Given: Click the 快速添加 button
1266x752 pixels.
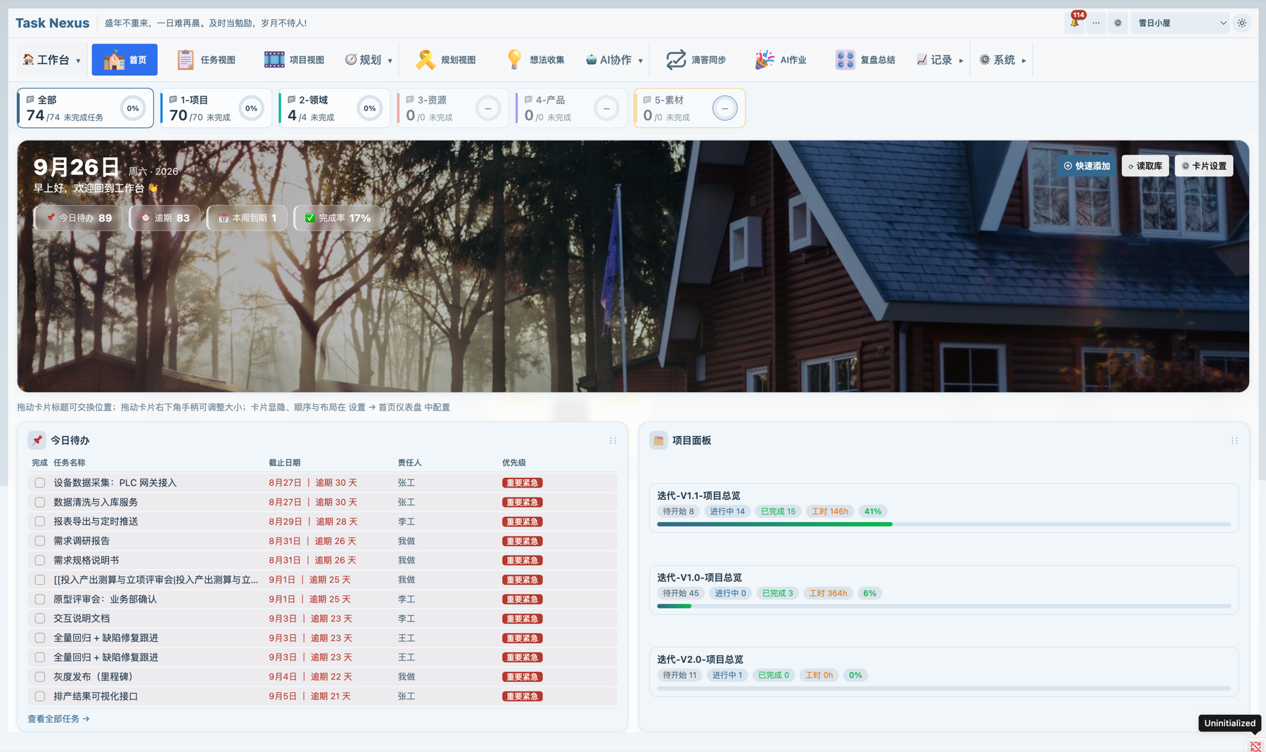Looking at the screenshot, I should [1087, 166].
